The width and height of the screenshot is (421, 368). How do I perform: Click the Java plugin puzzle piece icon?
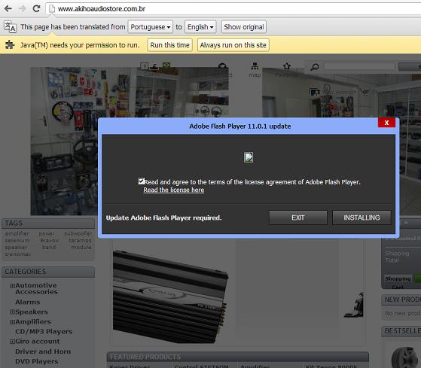pos(10,45)
